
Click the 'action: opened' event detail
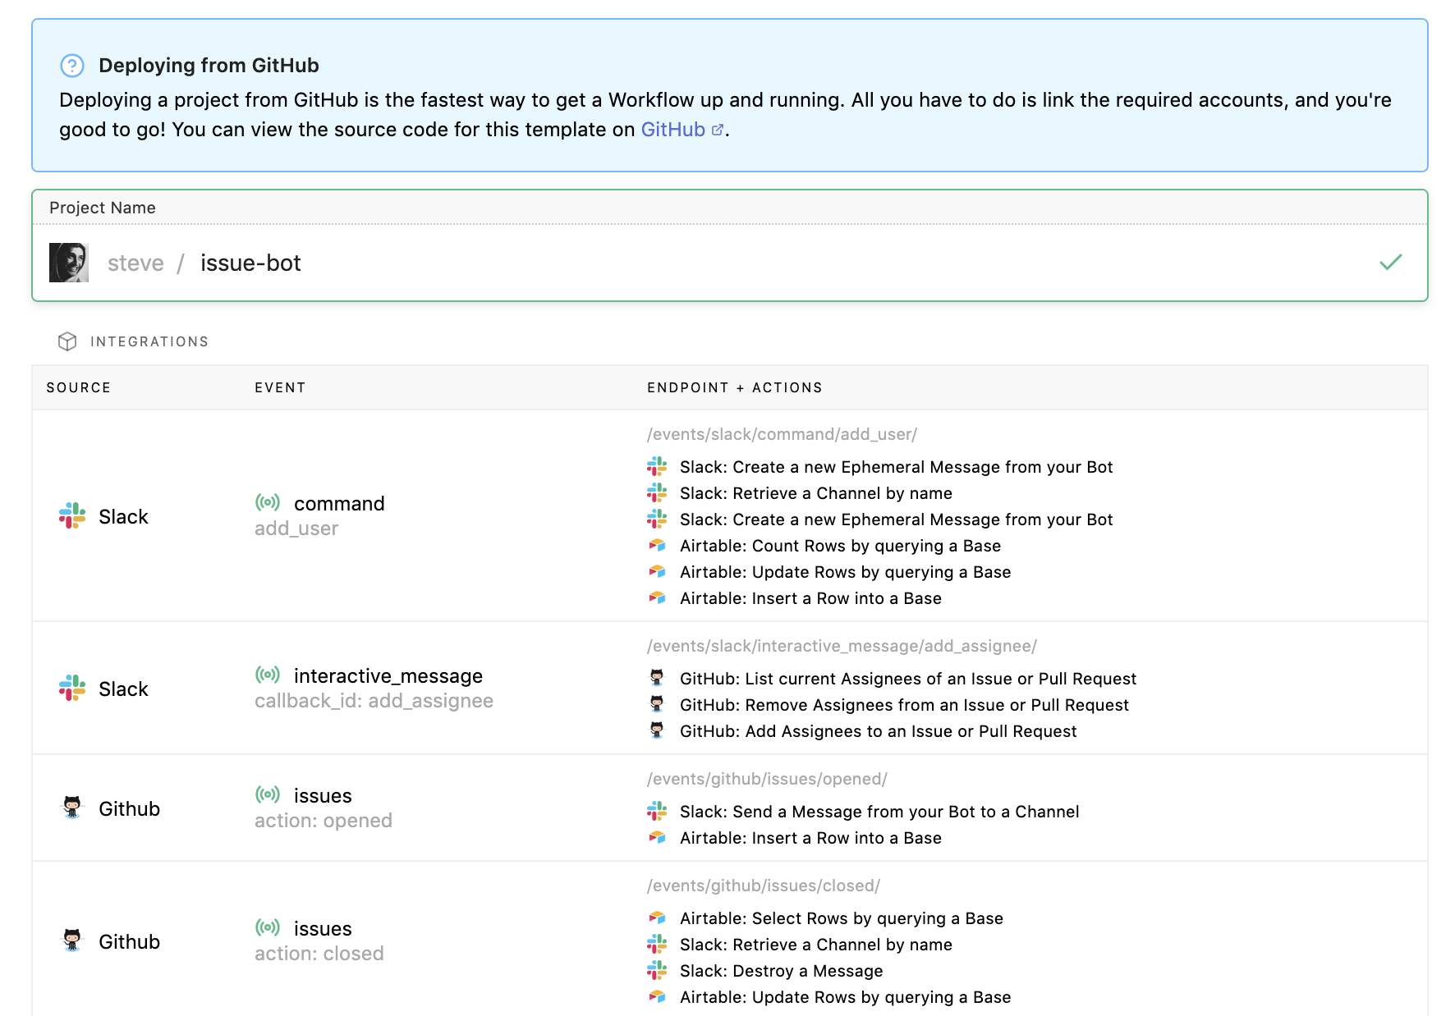point(324,821)
